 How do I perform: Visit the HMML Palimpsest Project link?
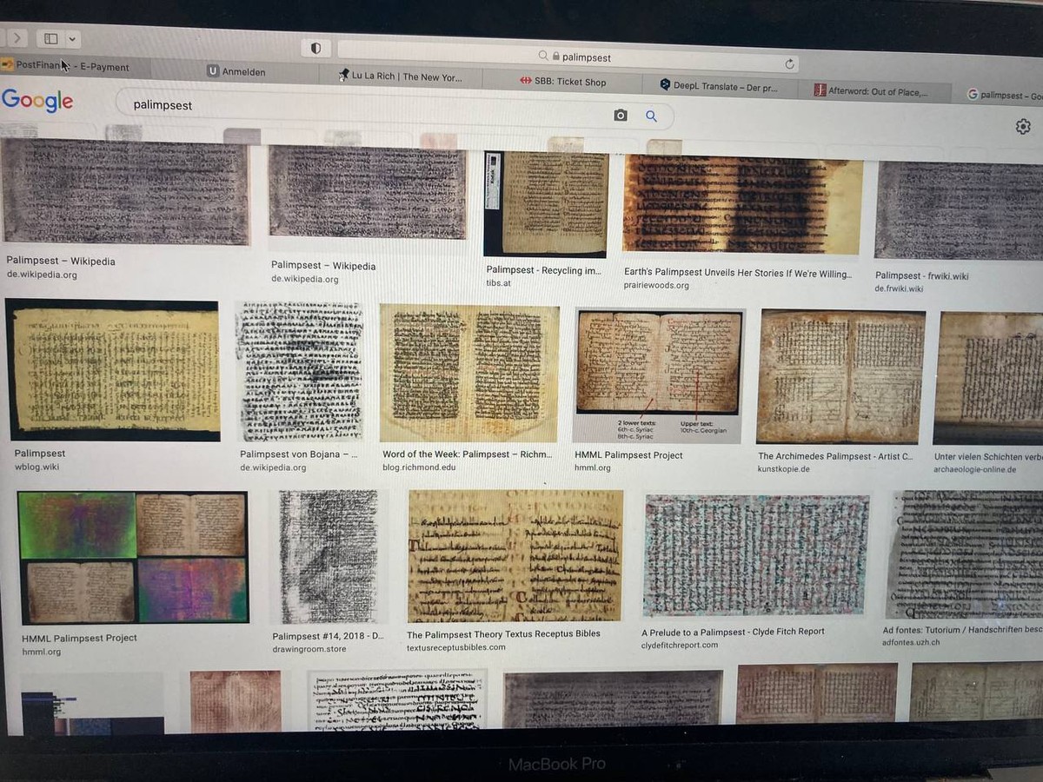tap(628, 454)
